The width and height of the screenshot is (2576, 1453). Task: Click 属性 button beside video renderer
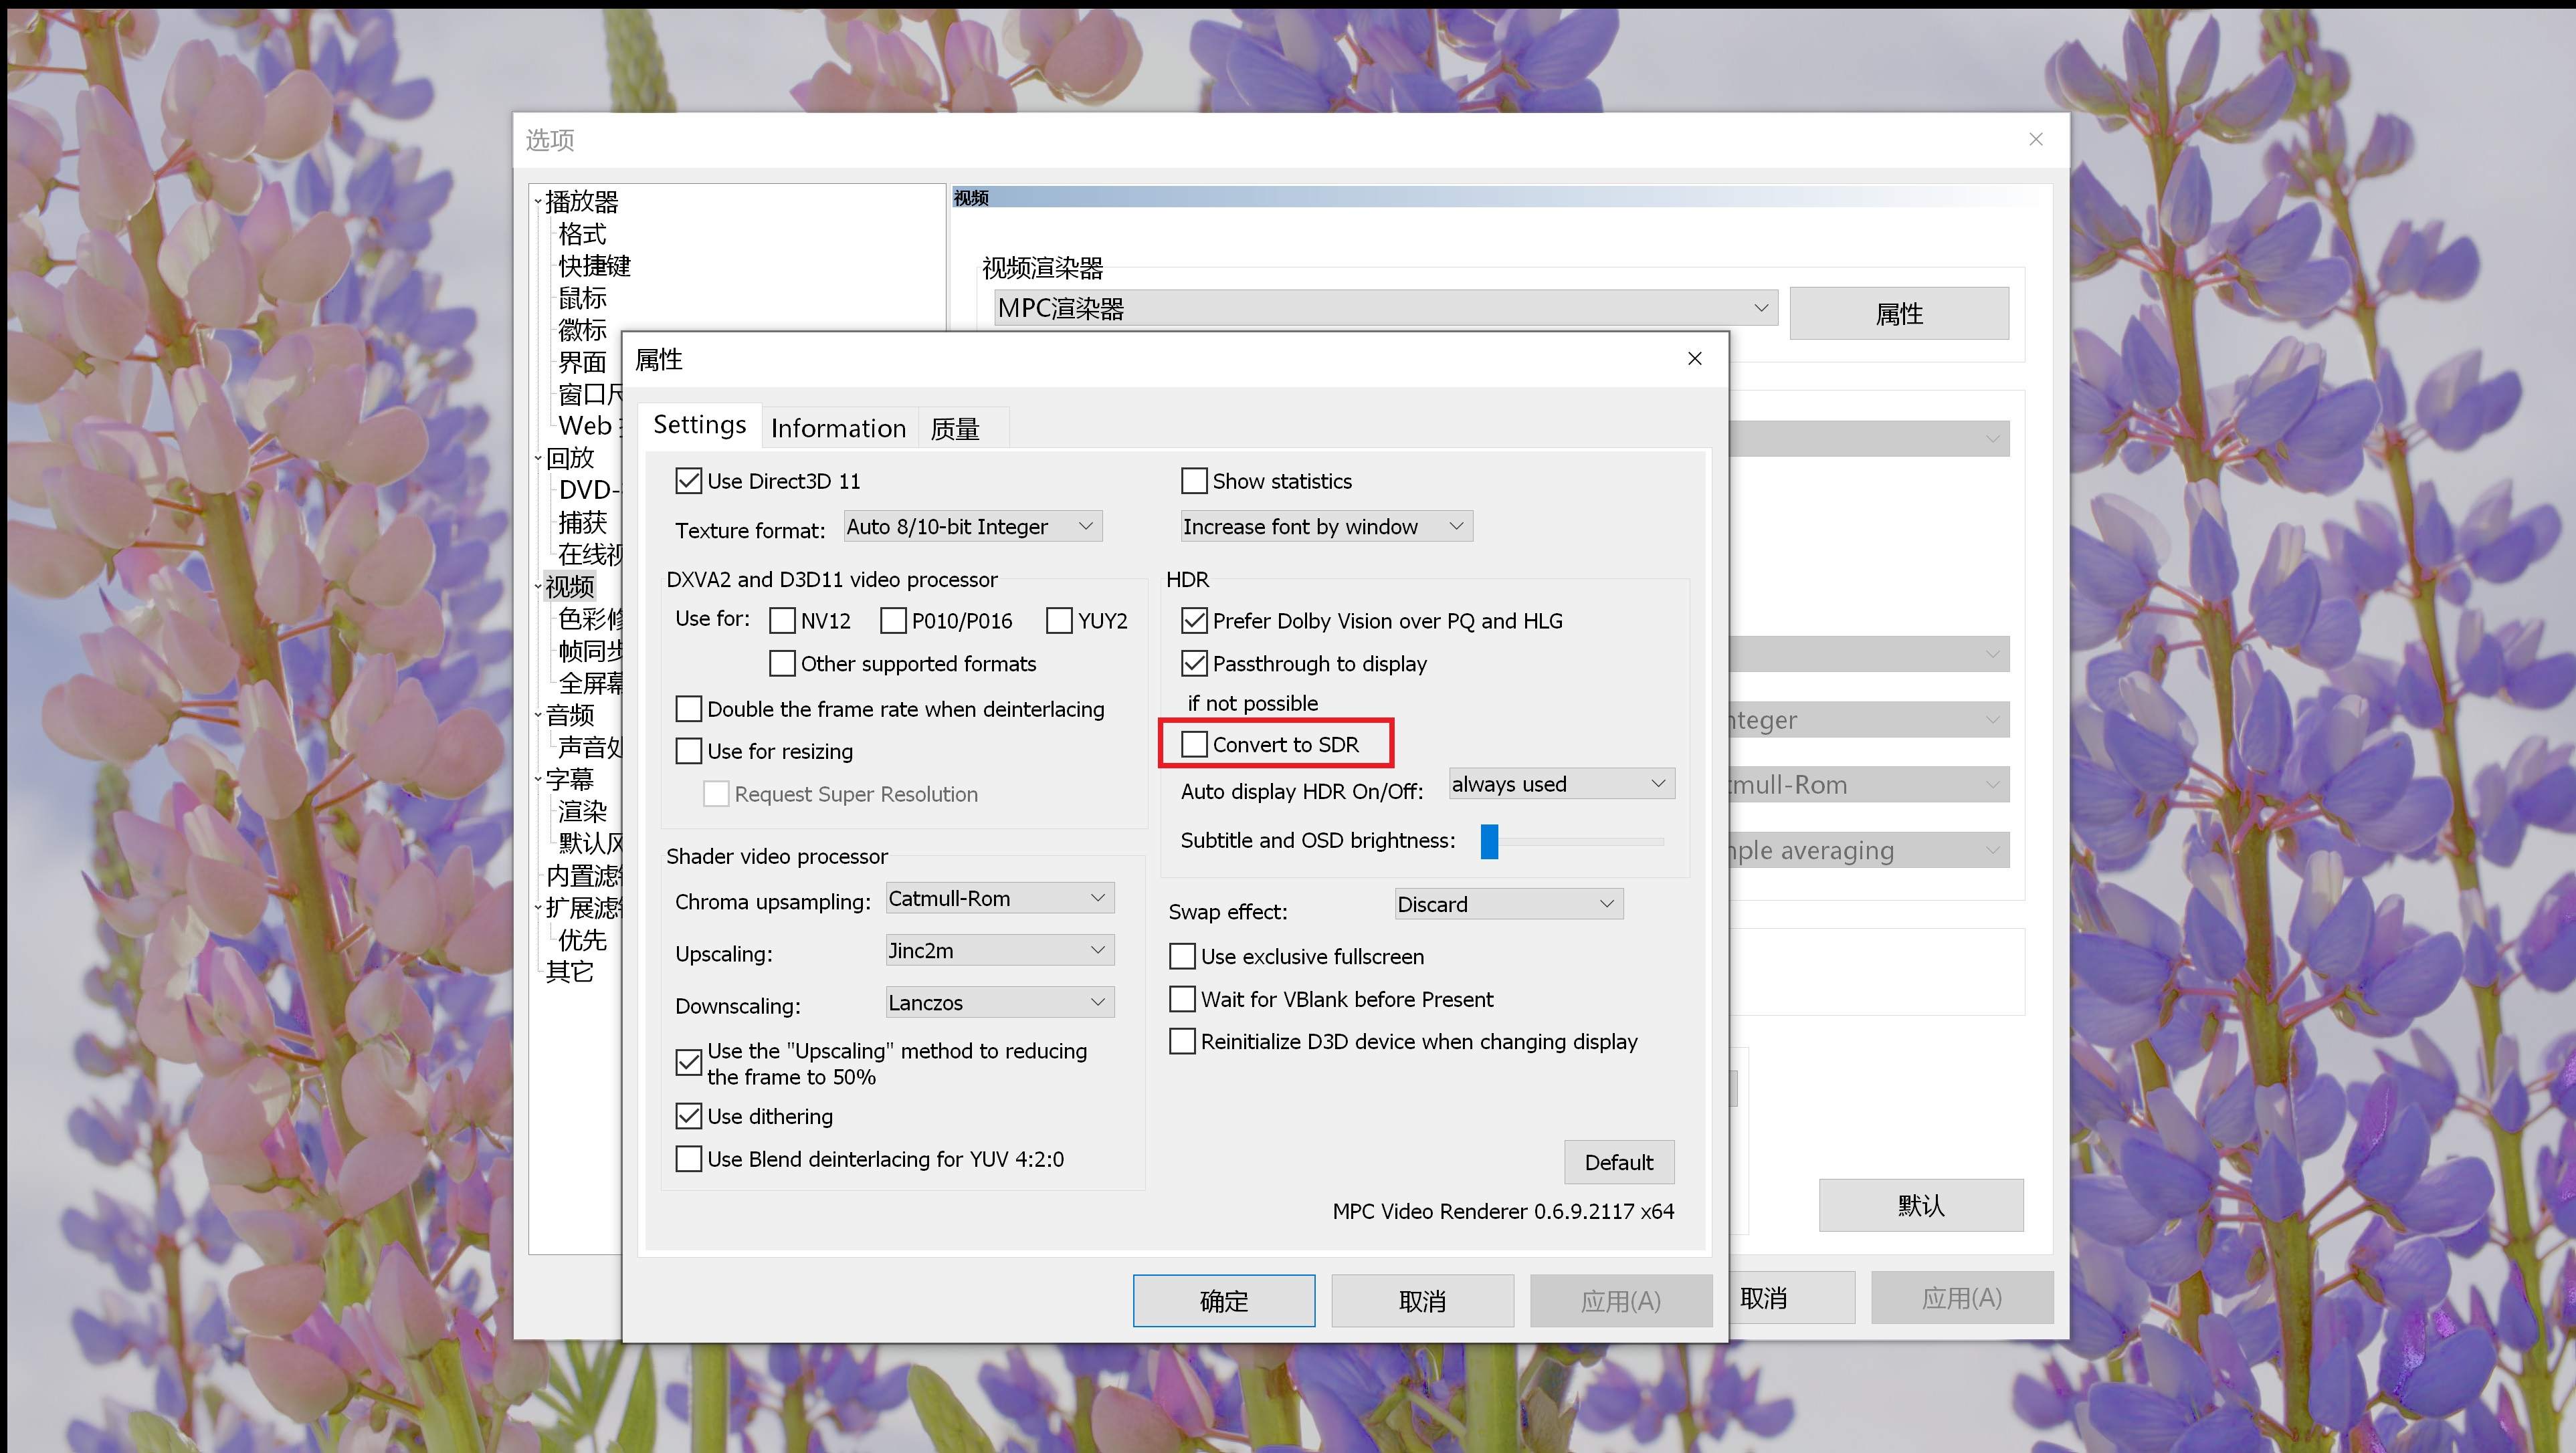pos(1899,314)
